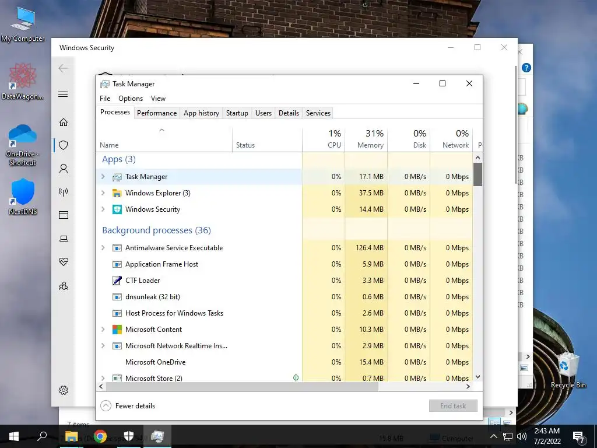The image size is (597, 448).
Task: Open the Windows Start button
Action: (14, 436)
